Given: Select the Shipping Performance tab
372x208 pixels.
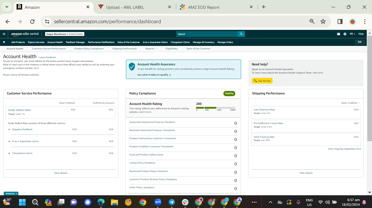Looking at the screenshot, I should (x=124, y=49).
